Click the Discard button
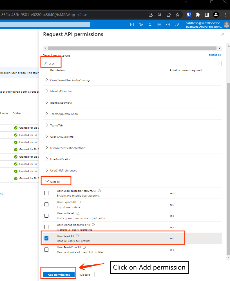 point(85,275)
